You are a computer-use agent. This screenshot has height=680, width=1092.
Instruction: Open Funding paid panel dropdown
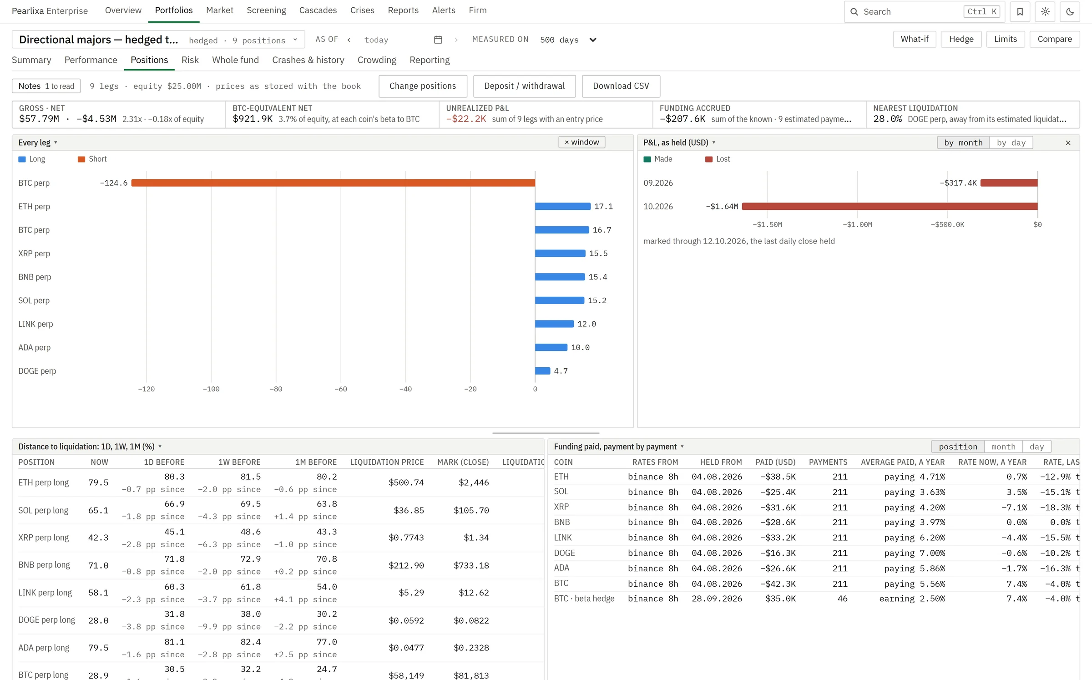(x=619, y=447)
